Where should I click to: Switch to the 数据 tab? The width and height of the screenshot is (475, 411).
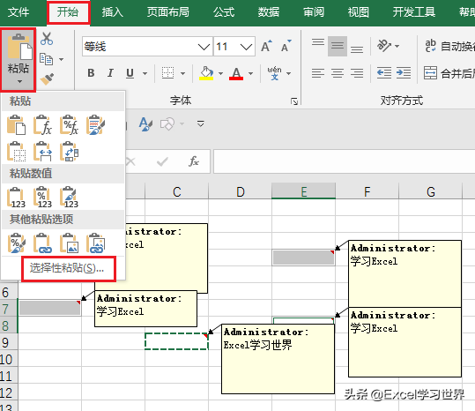point(269,12)
